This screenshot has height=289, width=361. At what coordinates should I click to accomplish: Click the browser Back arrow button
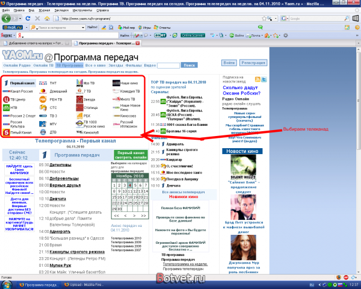(6, 18)
